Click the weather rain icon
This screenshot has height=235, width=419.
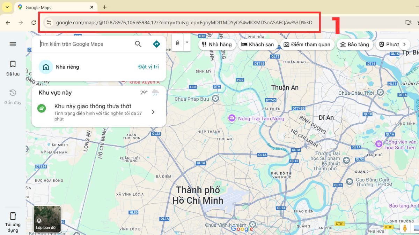(x=155, y=93)
